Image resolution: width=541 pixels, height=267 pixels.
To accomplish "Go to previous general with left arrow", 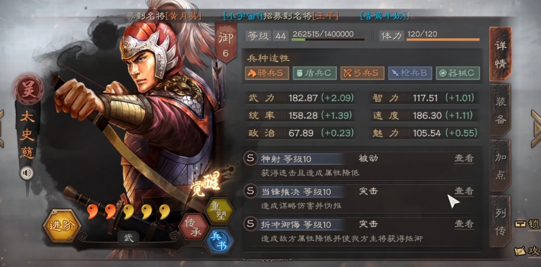I will pos(2,129).
